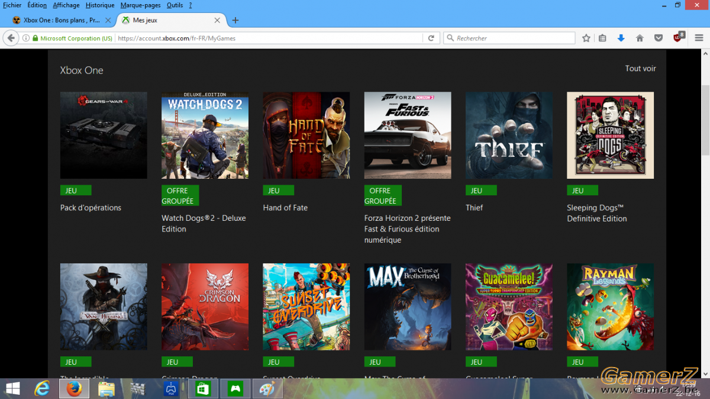This screenshot has width=710, height=399.
Task: Click the green padlock Microsoft Corporation identity
Action: pos(73,38)
